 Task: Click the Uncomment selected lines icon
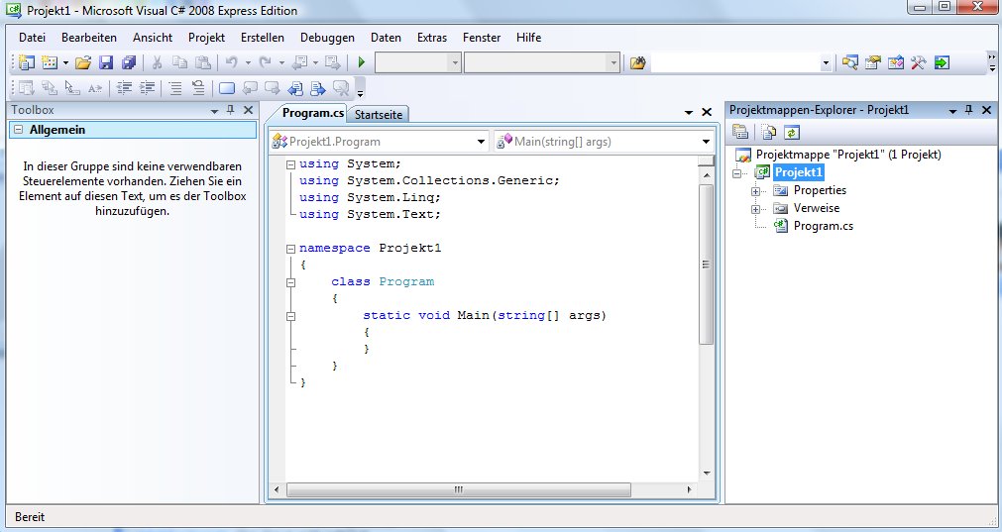pyautogui.click(x=199, y=88)
